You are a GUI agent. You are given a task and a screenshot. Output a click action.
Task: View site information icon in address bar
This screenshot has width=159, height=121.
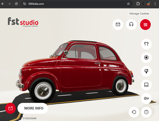tap(25, 4)
